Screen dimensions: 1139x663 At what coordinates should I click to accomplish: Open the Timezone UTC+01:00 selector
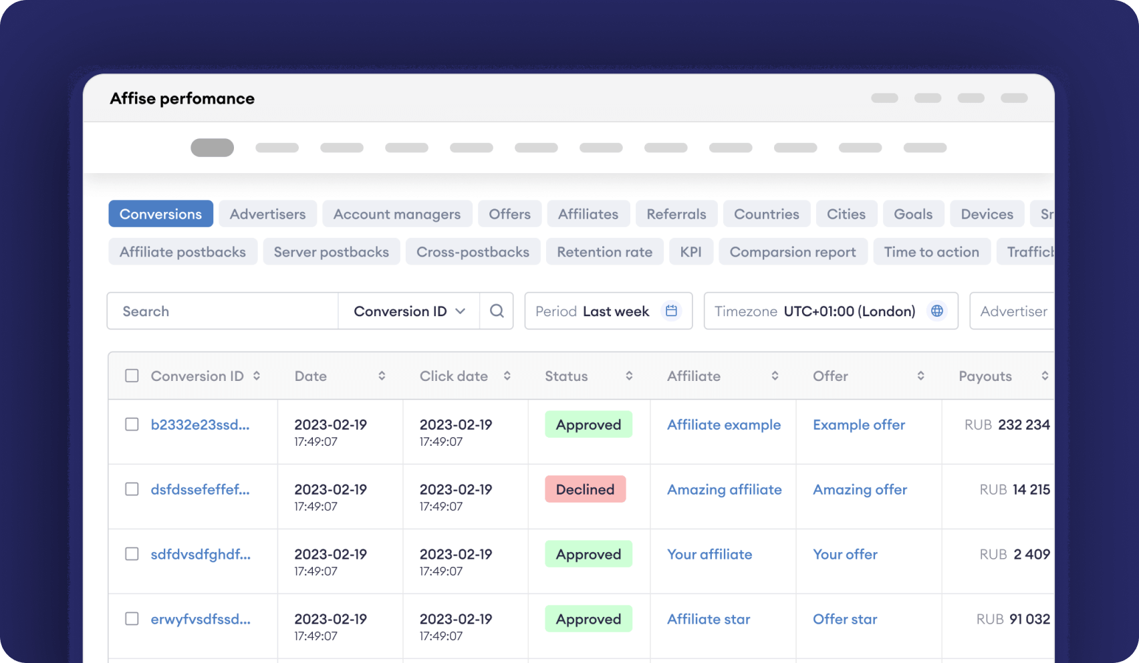831,311
